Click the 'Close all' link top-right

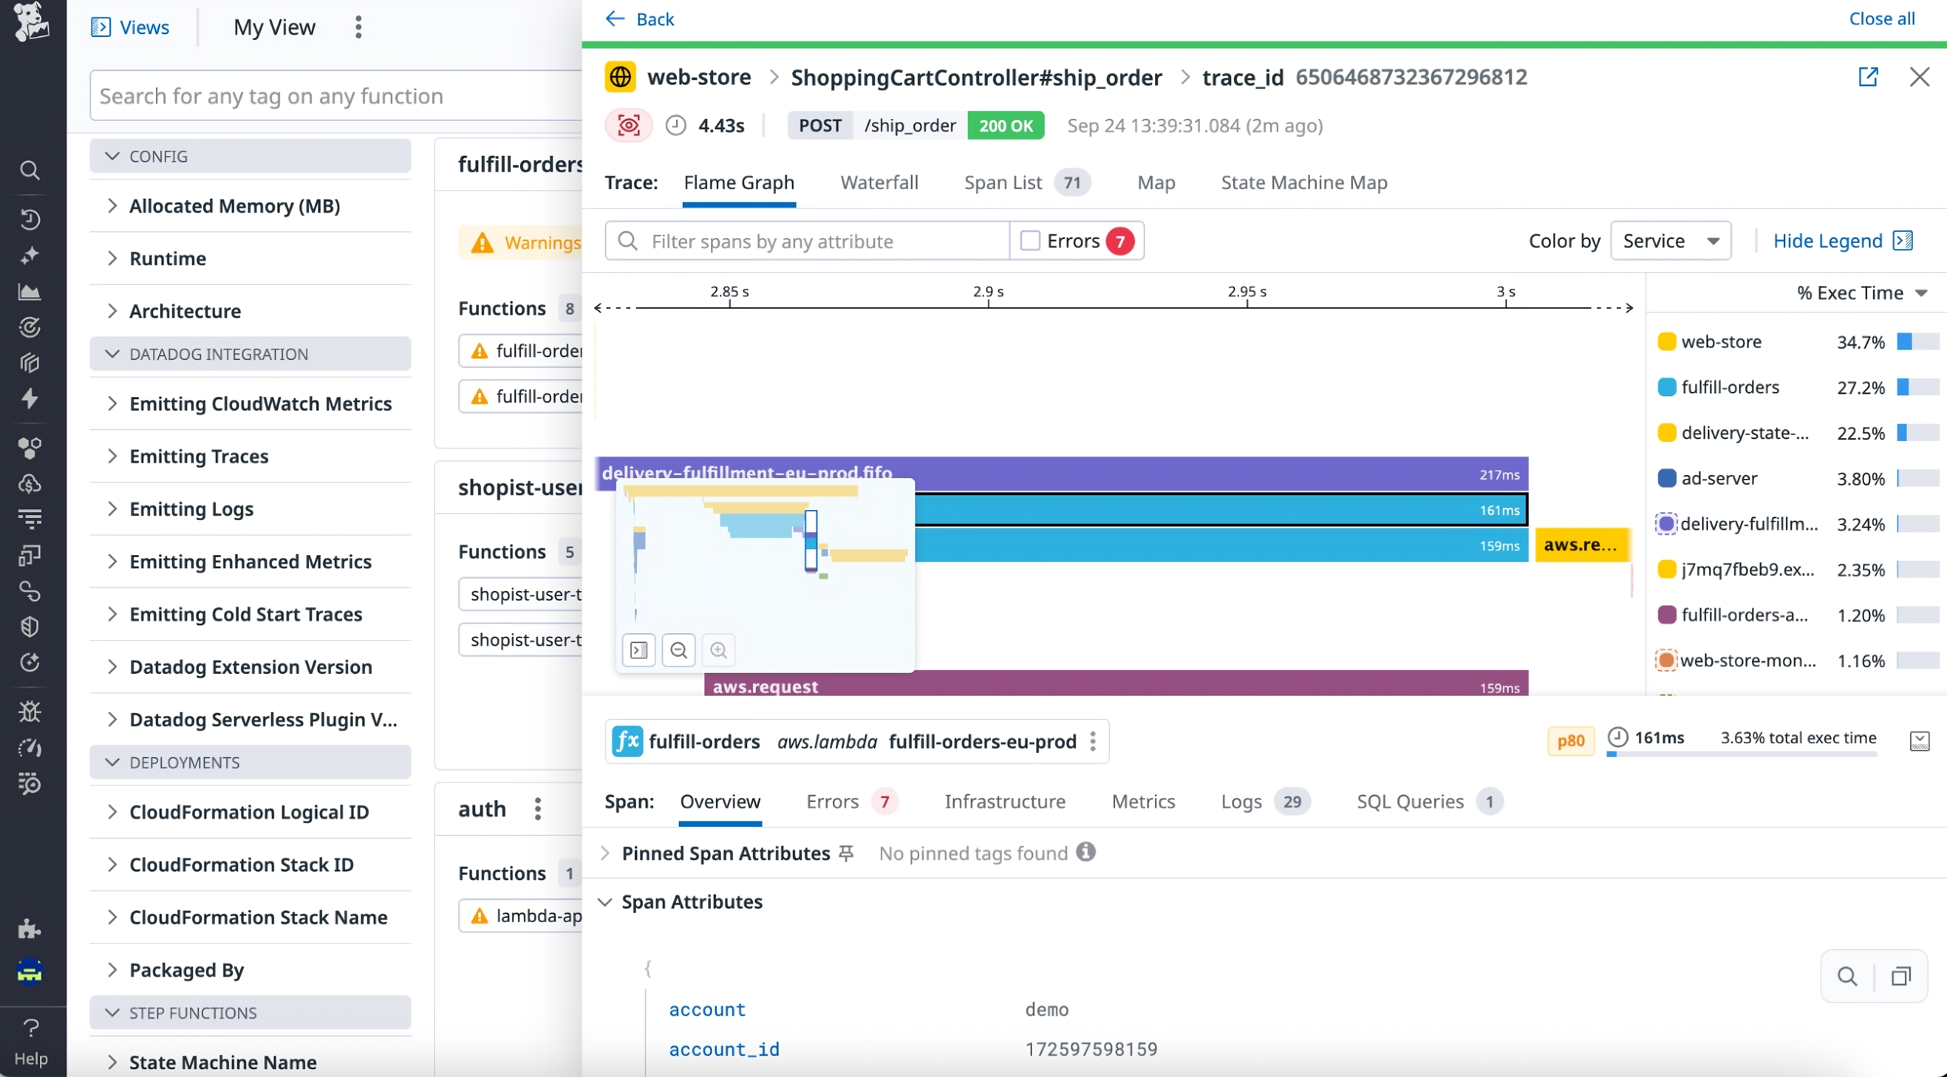point(1883,19)
